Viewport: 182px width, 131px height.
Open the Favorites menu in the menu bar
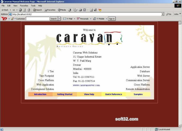(24, 6)
